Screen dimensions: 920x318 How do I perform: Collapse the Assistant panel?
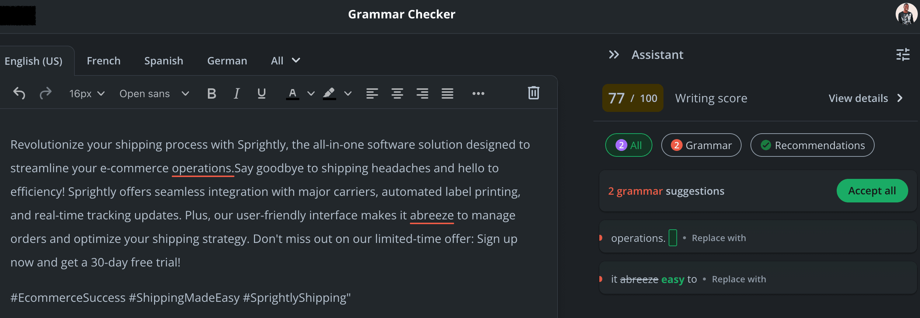pos(614,54)
